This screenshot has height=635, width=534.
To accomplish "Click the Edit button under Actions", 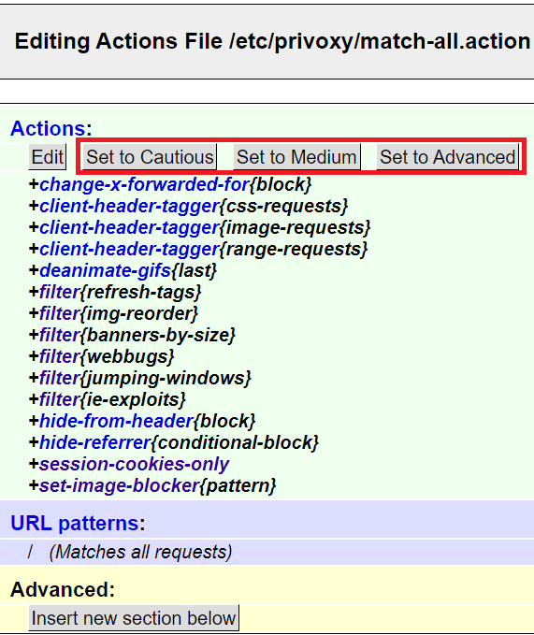I will tap(48, 157).
